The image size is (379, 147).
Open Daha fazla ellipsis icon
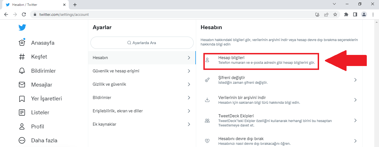click(x=22, y=140)
